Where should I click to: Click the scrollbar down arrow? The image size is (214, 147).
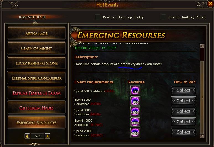coord(202,136)
